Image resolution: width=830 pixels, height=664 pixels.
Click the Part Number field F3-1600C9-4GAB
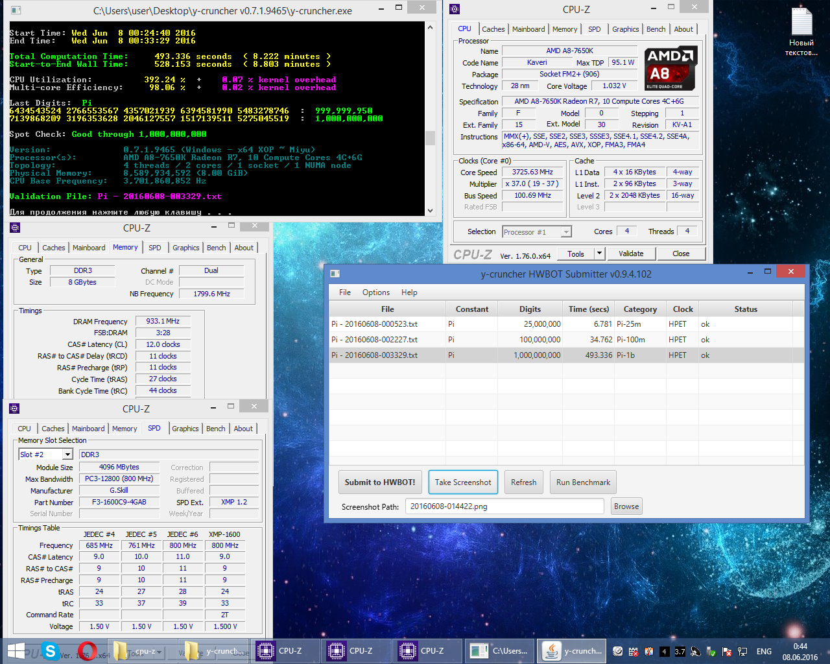[x=119, y=502]
